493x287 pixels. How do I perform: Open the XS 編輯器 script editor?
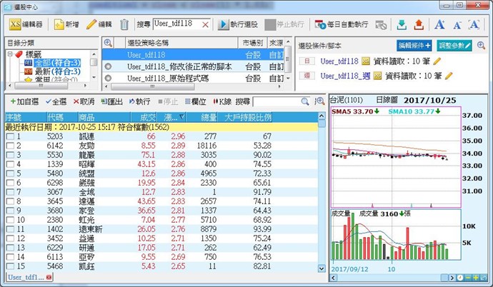[25, 24]
